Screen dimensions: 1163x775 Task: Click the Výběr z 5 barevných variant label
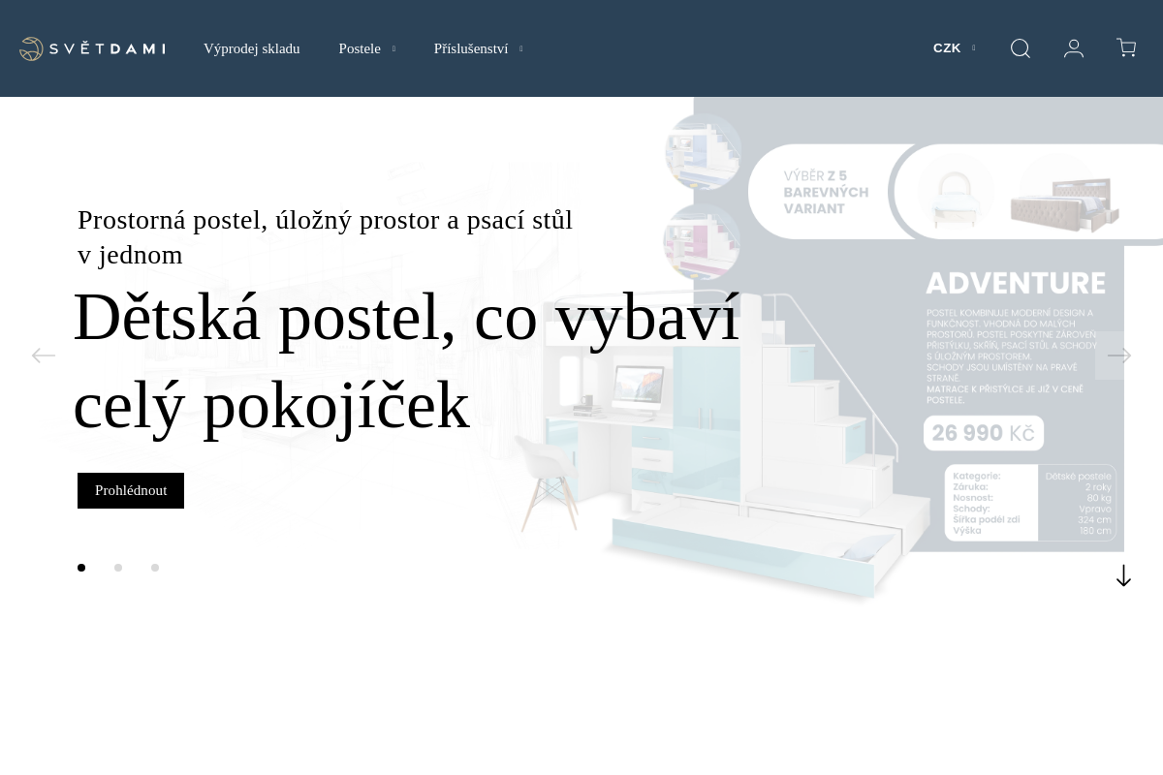click(826, 192)
